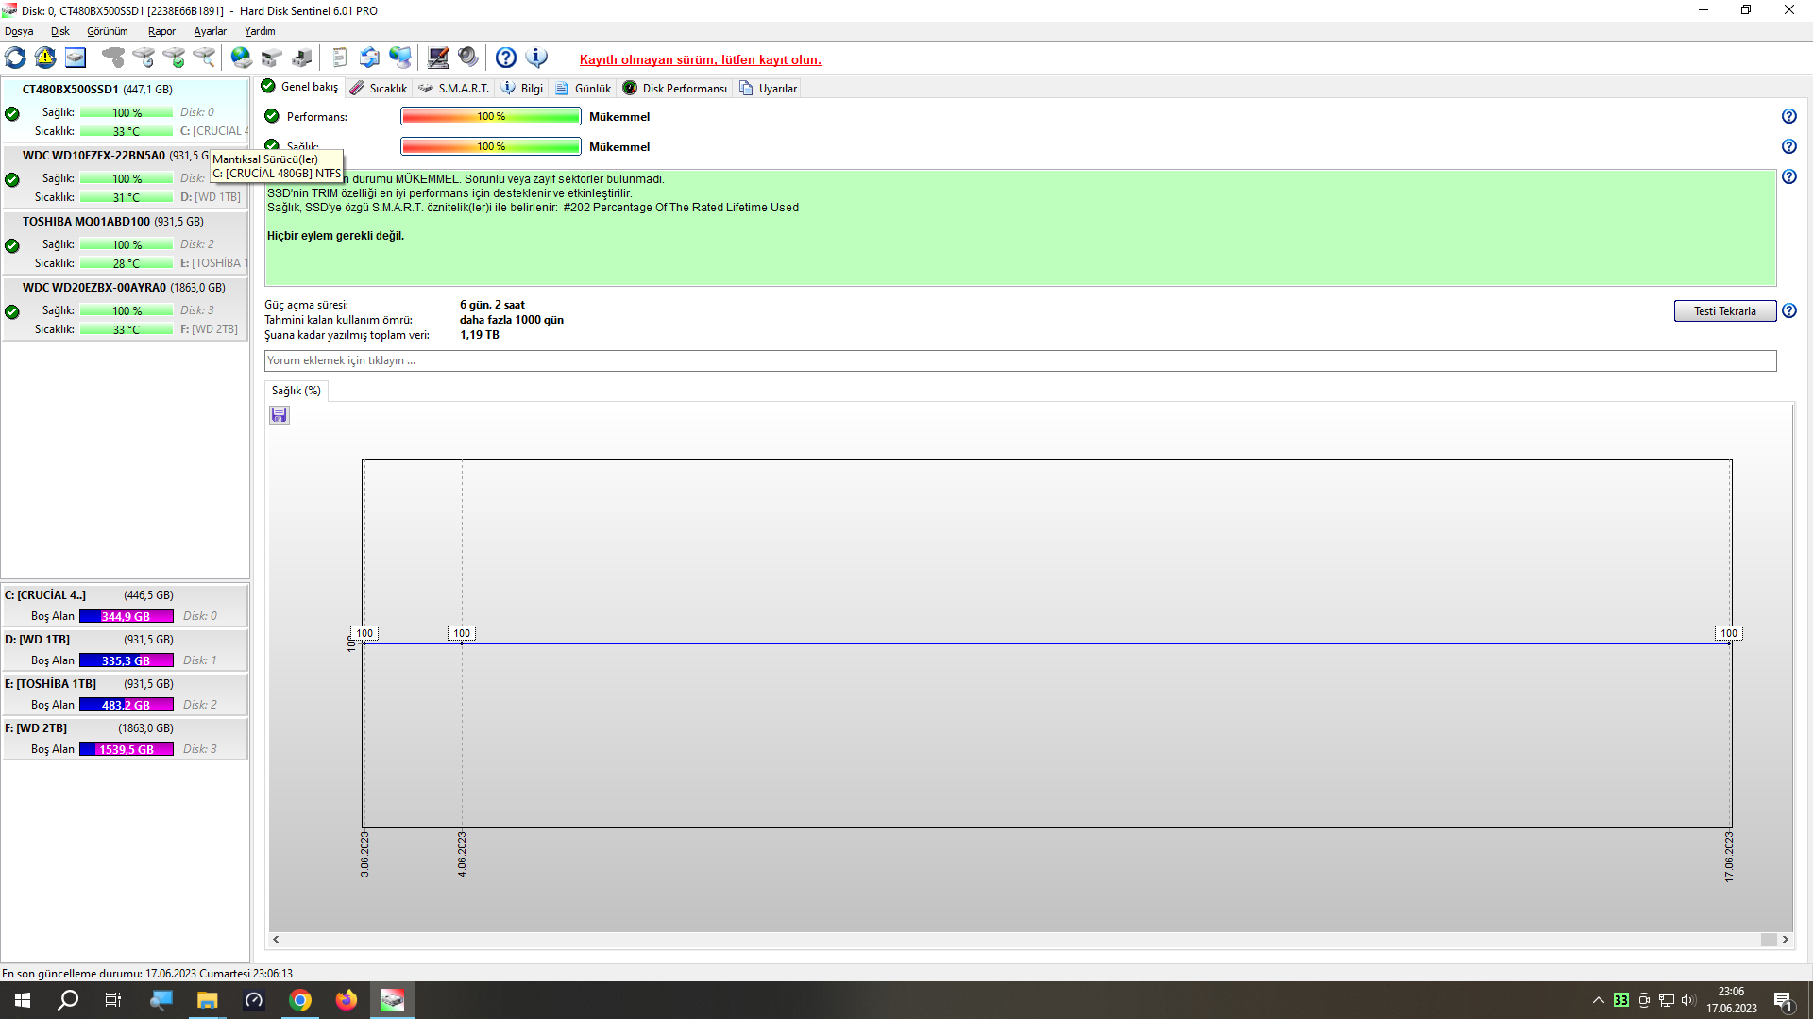The height and width of the screenshot is (1019, 1813).
Task: Click the blue refresh arrows toolbar icon
Action: click(15, 58)
